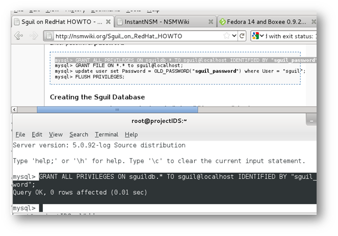The width and height of the screenshot is (338, 236).
Task: Reload the page with the refresh icon
Action: 243,36
